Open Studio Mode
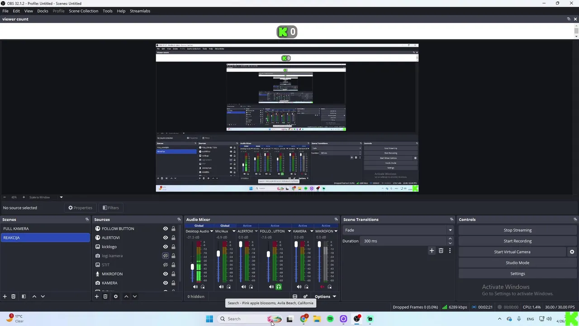 coord(517,263)
